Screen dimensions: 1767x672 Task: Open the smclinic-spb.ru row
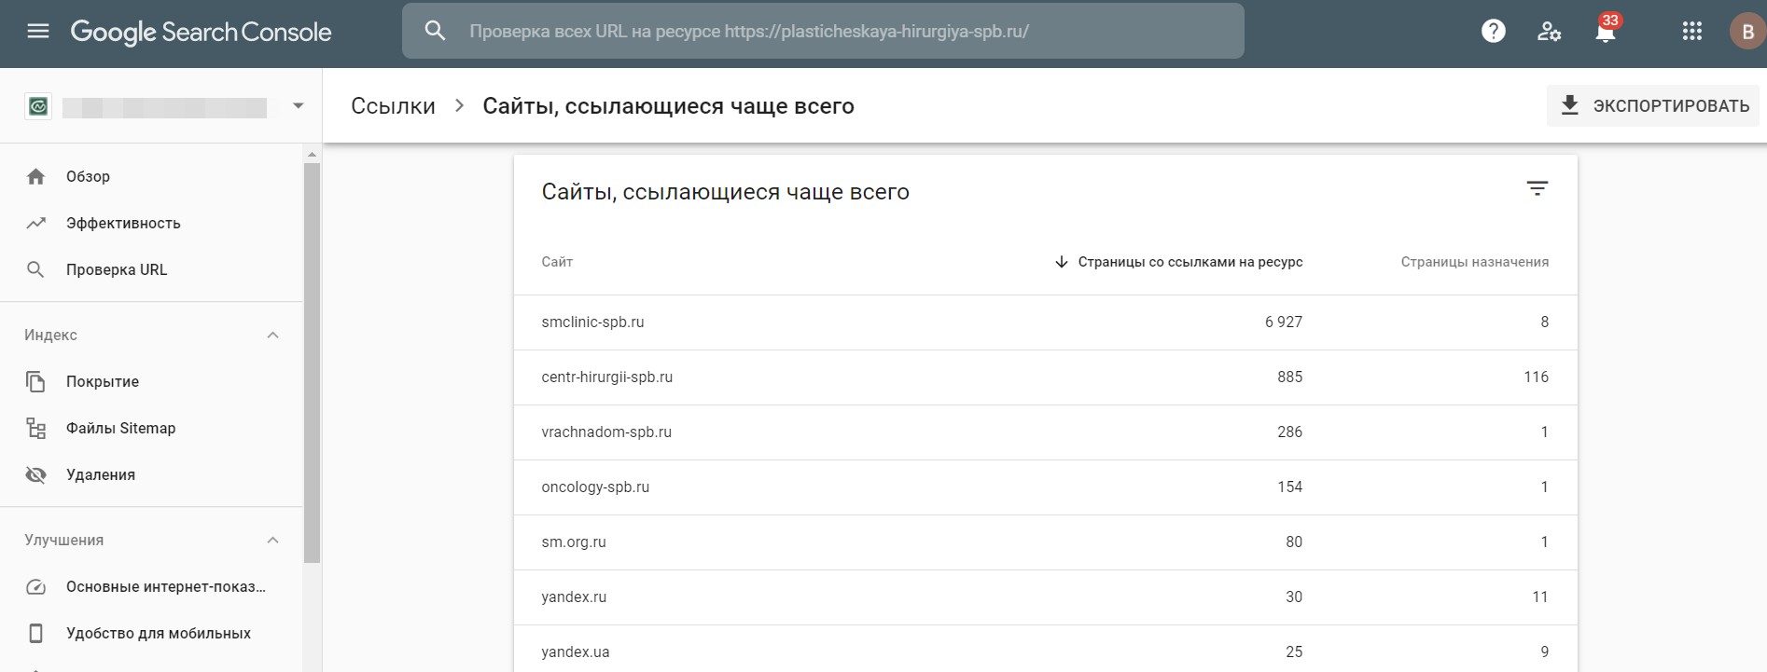[1045, 322]
